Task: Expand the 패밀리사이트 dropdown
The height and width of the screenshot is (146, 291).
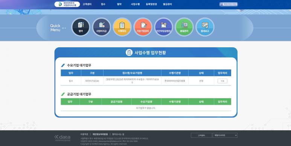Action: tap(225, 135)
